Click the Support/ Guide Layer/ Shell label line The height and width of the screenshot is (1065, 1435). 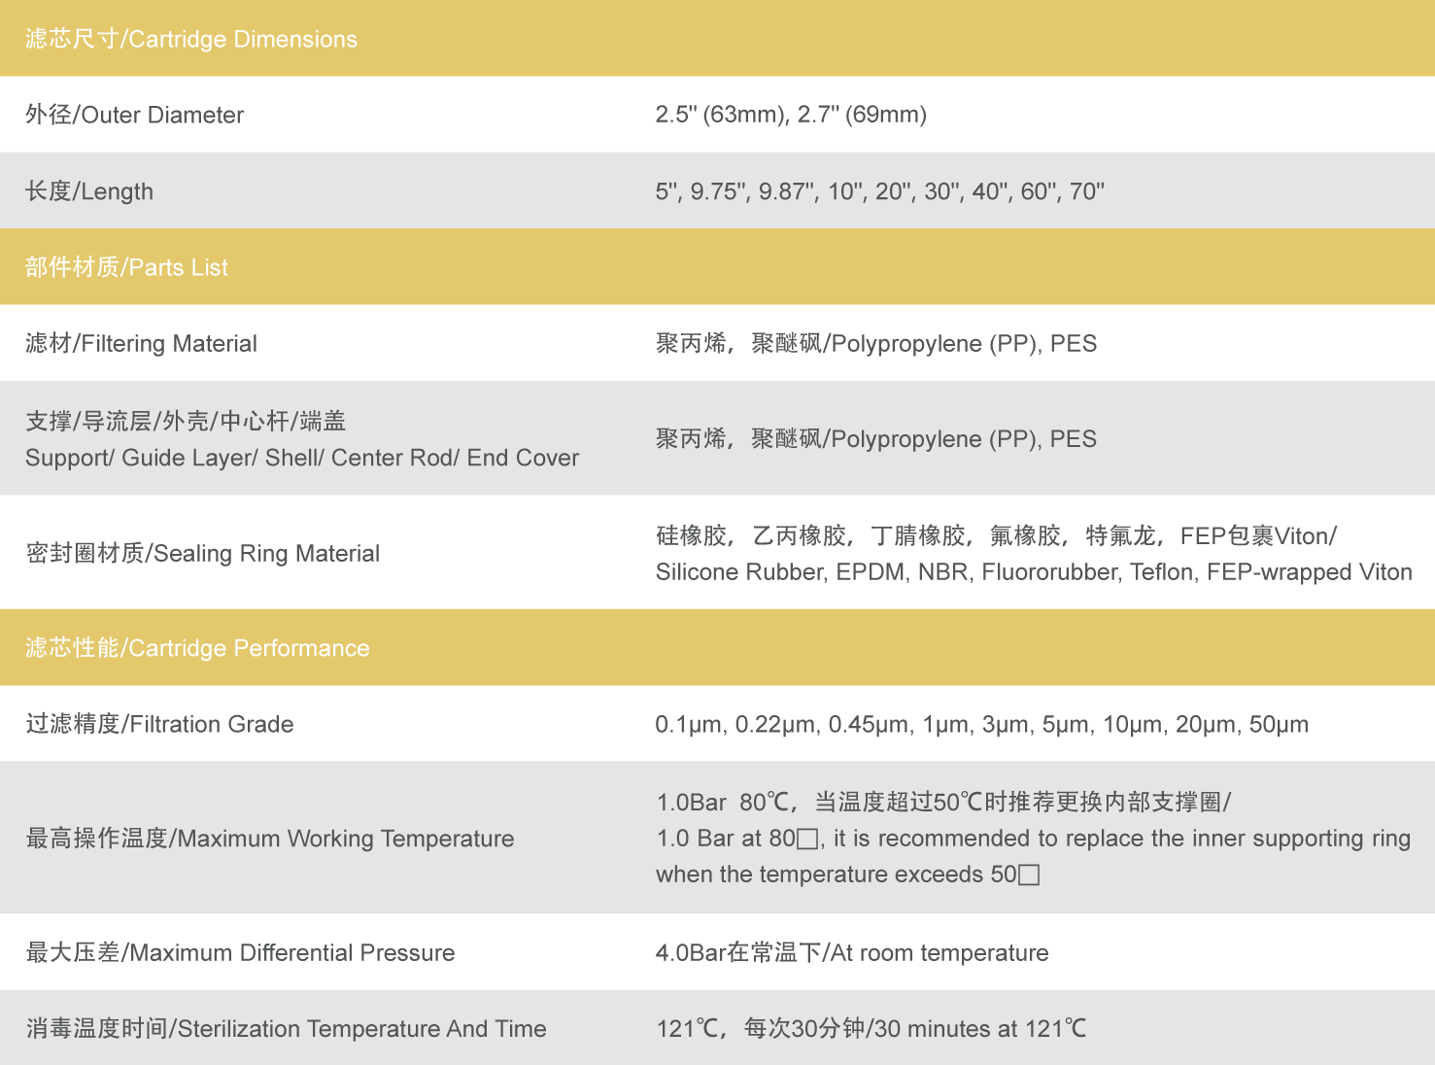tap(302, 458)
